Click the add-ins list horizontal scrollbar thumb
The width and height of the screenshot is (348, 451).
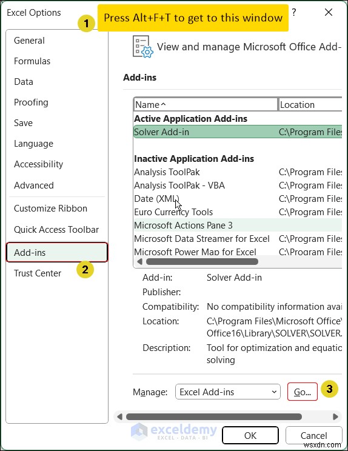tap(202, 261)
